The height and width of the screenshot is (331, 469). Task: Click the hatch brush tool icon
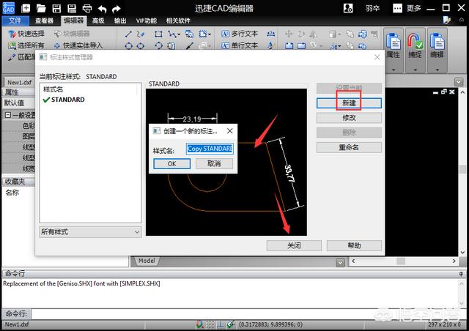point(189,45)
